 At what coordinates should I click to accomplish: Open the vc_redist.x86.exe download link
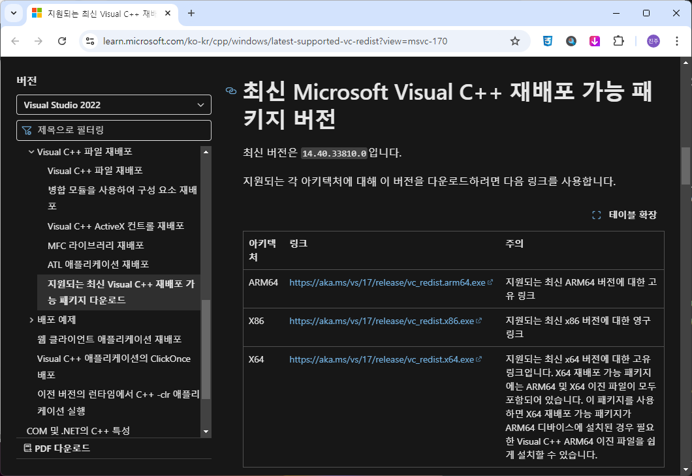(x=382, y=321)
